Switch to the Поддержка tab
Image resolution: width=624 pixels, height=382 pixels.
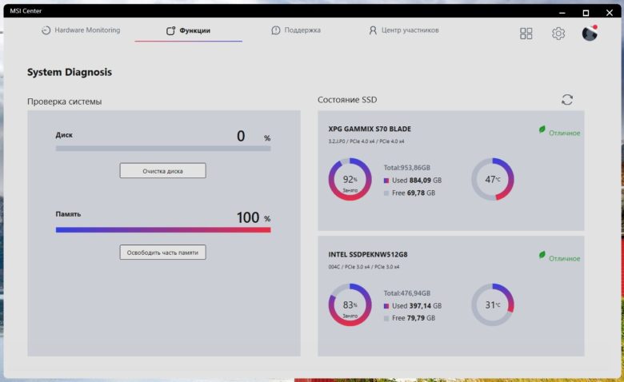pos(296,30)
